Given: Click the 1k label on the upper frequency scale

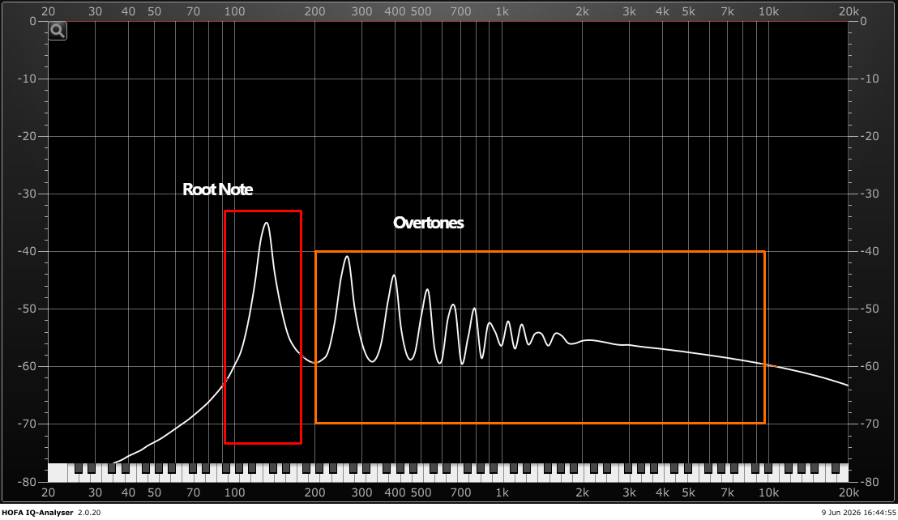Looking at the screenshot, I should tap(502, 11).
